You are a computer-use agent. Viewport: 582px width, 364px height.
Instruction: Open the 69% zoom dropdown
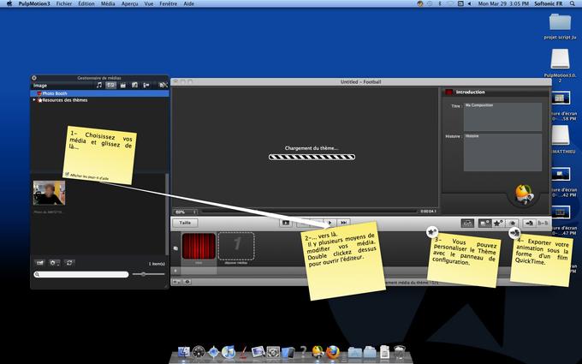pyautogui.click(x=185, y=212)
